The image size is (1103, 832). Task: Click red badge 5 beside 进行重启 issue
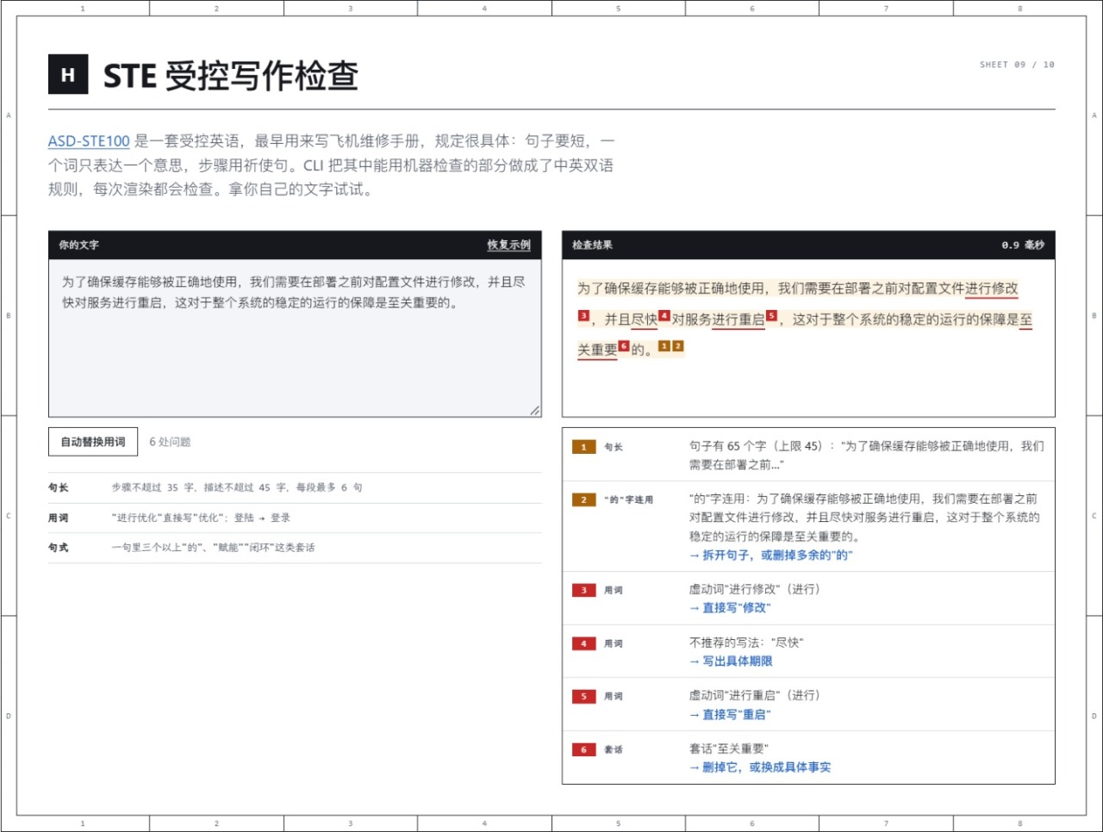[x=583, y=696]
